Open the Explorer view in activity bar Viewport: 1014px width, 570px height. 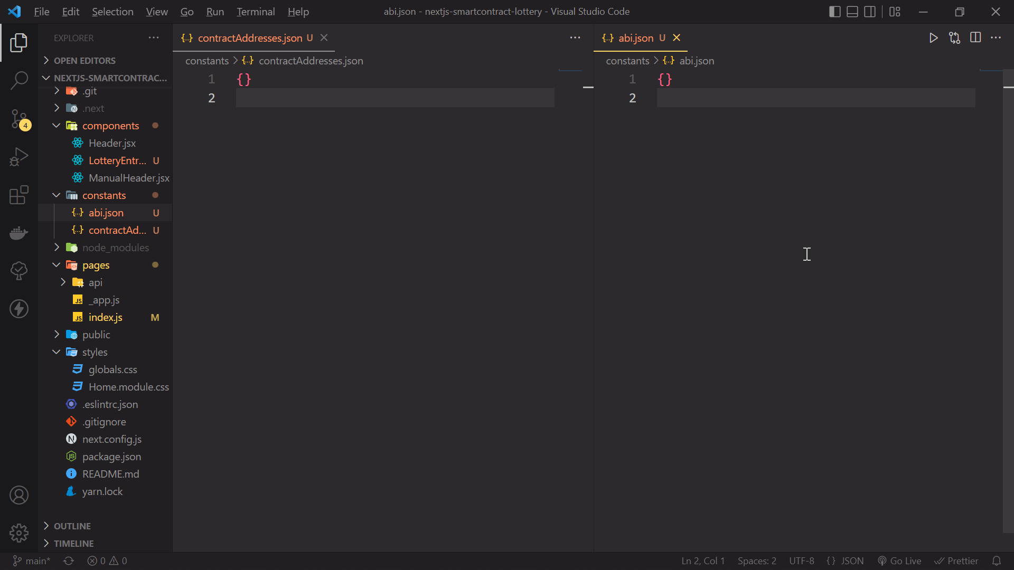coord(19,43)
